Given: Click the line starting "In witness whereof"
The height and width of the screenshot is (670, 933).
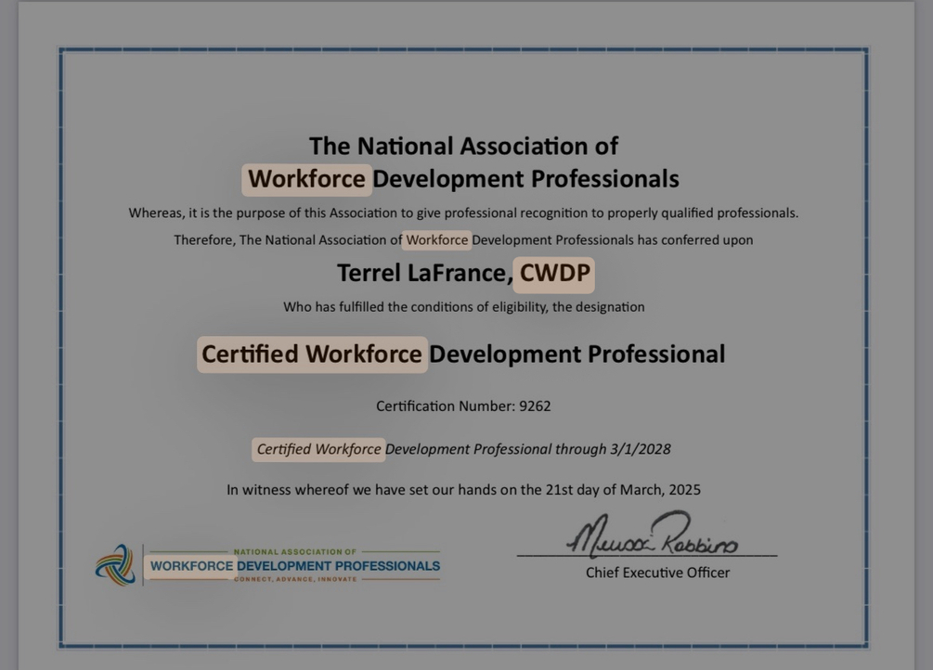Looking at the screenshot, I should 463,490.
